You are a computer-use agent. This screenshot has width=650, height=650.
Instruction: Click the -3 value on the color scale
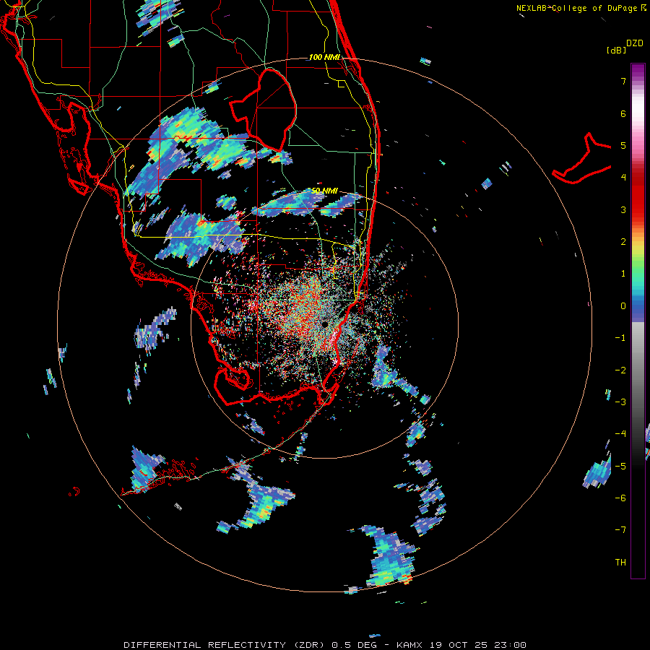pyautogui.click(x=620, y=402)
